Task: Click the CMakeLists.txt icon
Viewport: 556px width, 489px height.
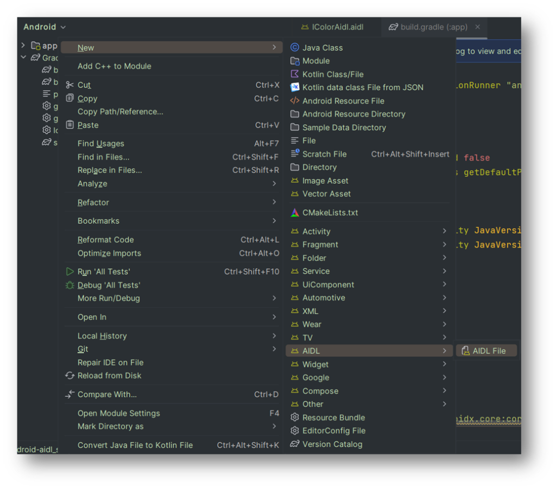Action: (x=295, y=213)
